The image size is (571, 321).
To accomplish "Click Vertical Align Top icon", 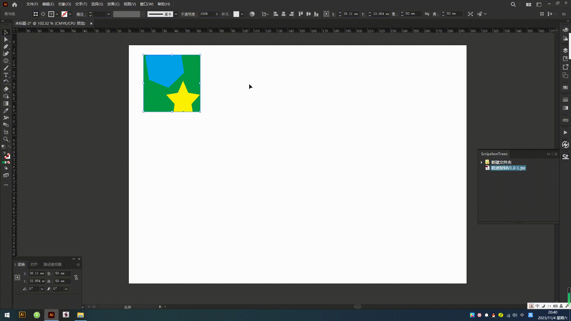I will [301, 14].
